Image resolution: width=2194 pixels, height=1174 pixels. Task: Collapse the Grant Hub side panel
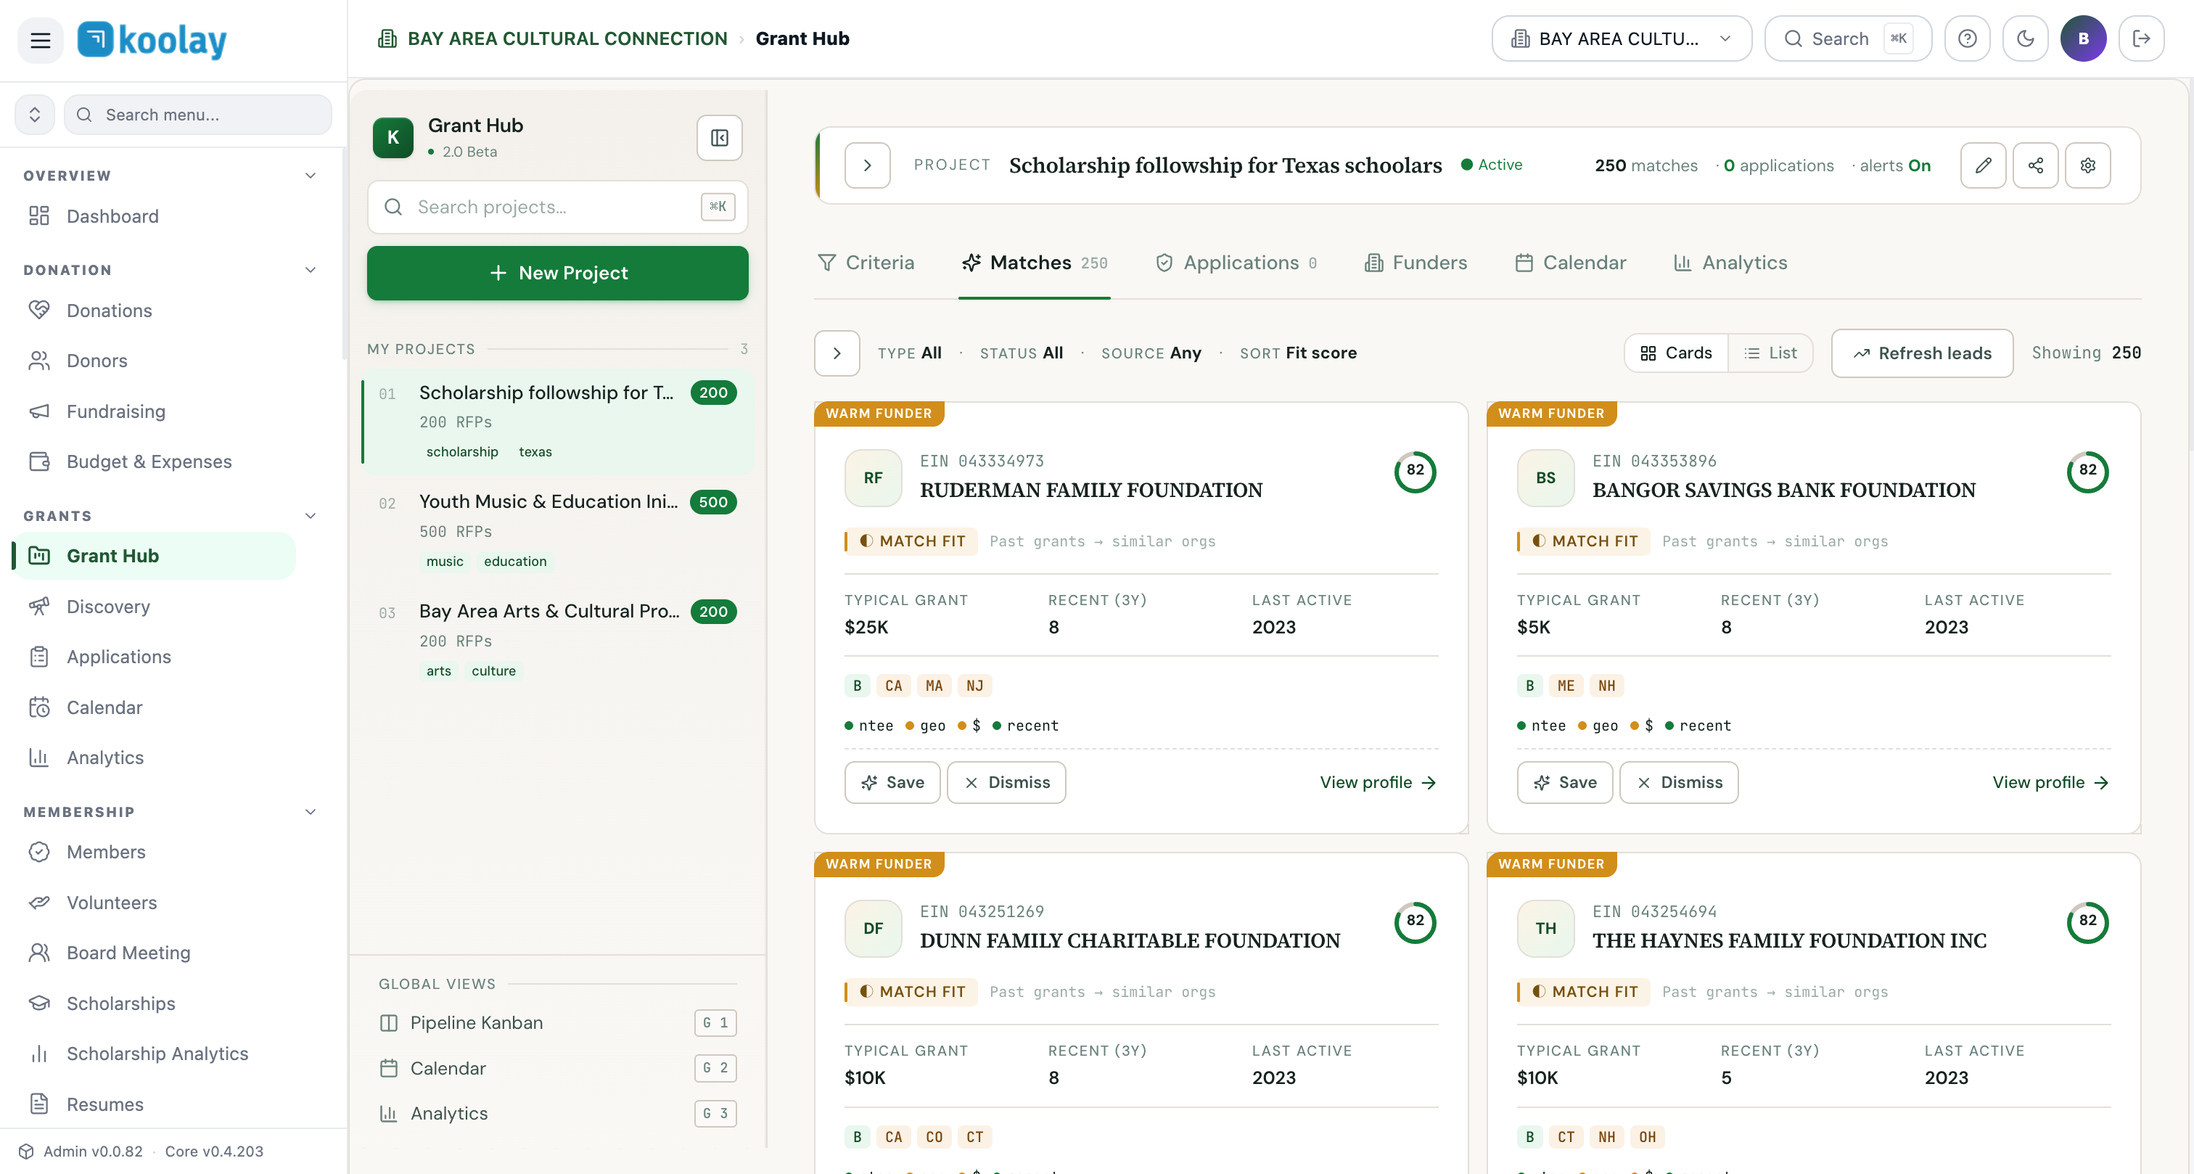[719, 137]
